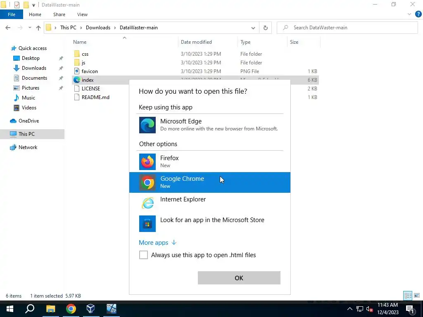The image size is (423, 317).
Task: Choose Firefox to open the file
Action: point(209,161)
